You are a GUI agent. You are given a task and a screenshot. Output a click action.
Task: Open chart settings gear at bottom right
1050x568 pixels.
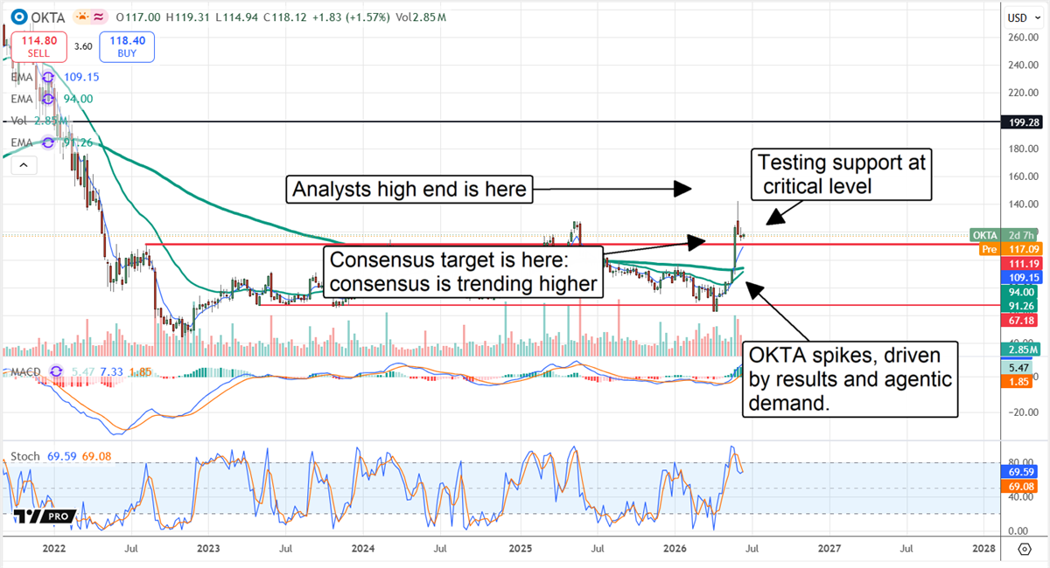pos(1025,549)
